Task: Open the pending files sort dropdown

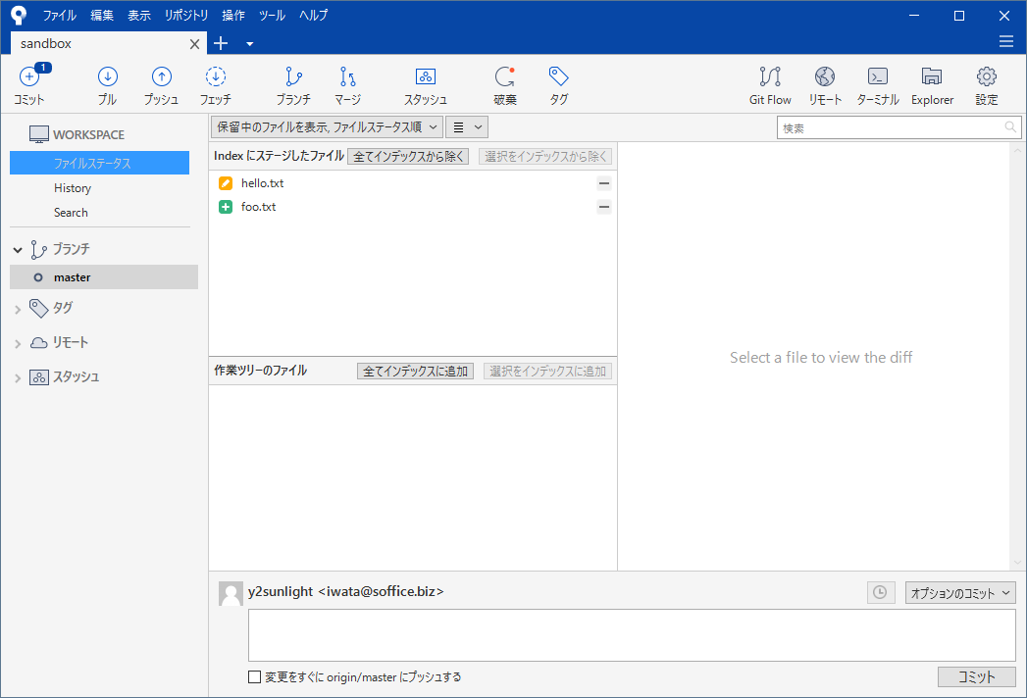Action: coord(327,126)
